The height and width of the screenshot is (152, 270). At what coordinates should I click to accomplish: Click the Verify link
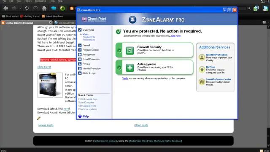(x=125, y=78)
